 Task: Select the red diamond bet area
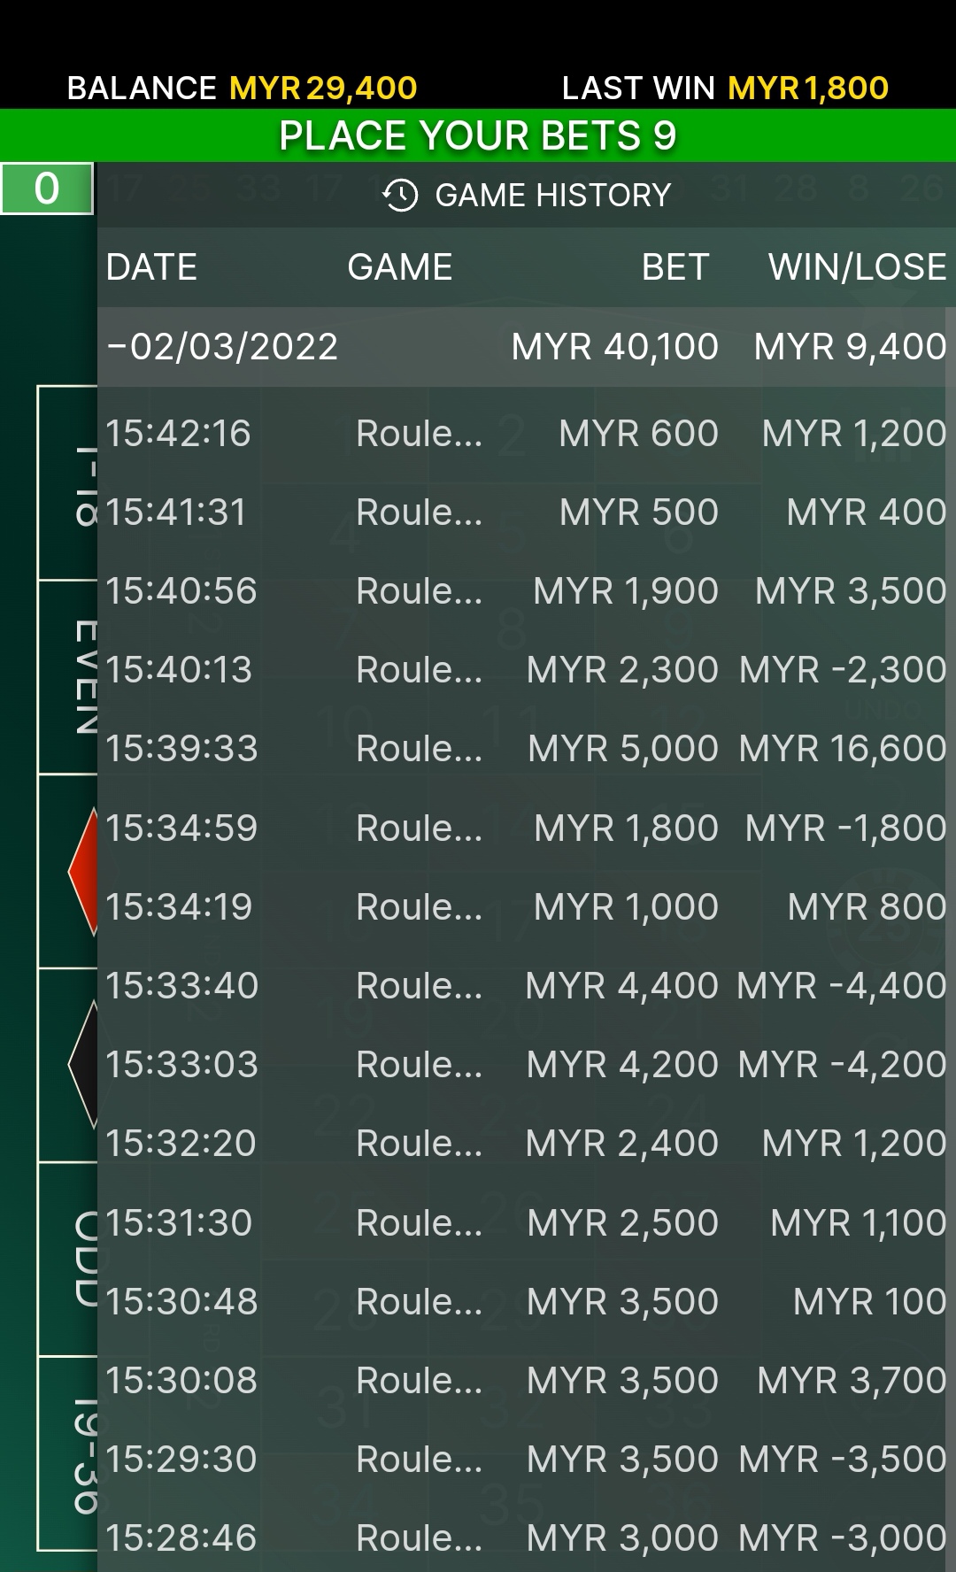pyautogui.click(x=81, y=871)
